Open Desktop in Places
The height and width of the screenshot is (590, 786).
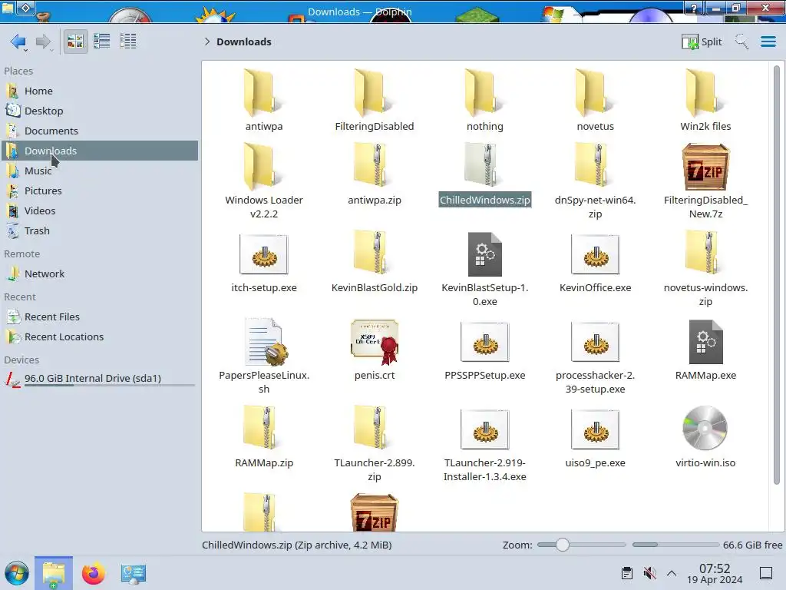pos(100,111)
